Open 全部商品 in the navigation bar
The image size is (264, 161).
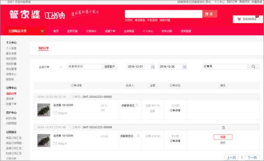(x=129, y=31)
